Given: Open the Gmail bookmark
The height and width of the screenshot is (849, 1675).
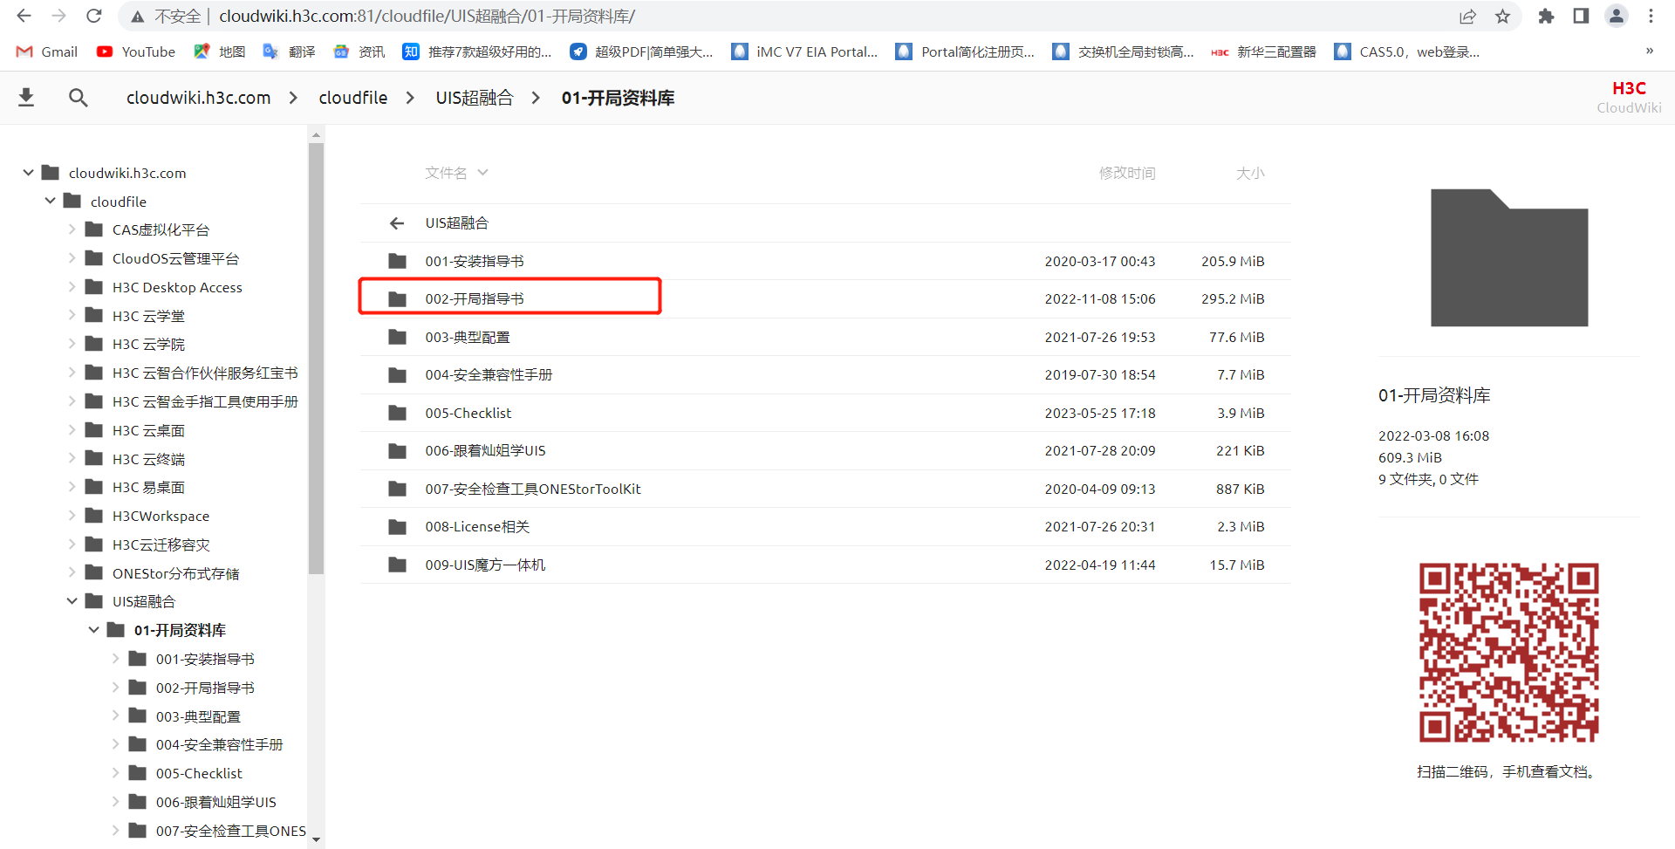Looking at the screenshot, I should tap(47, 51).
